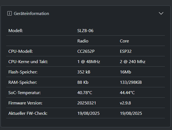The image size is (172, 130).
Task: Select the CC2652P CPU model text
Action: coord(86,51)
